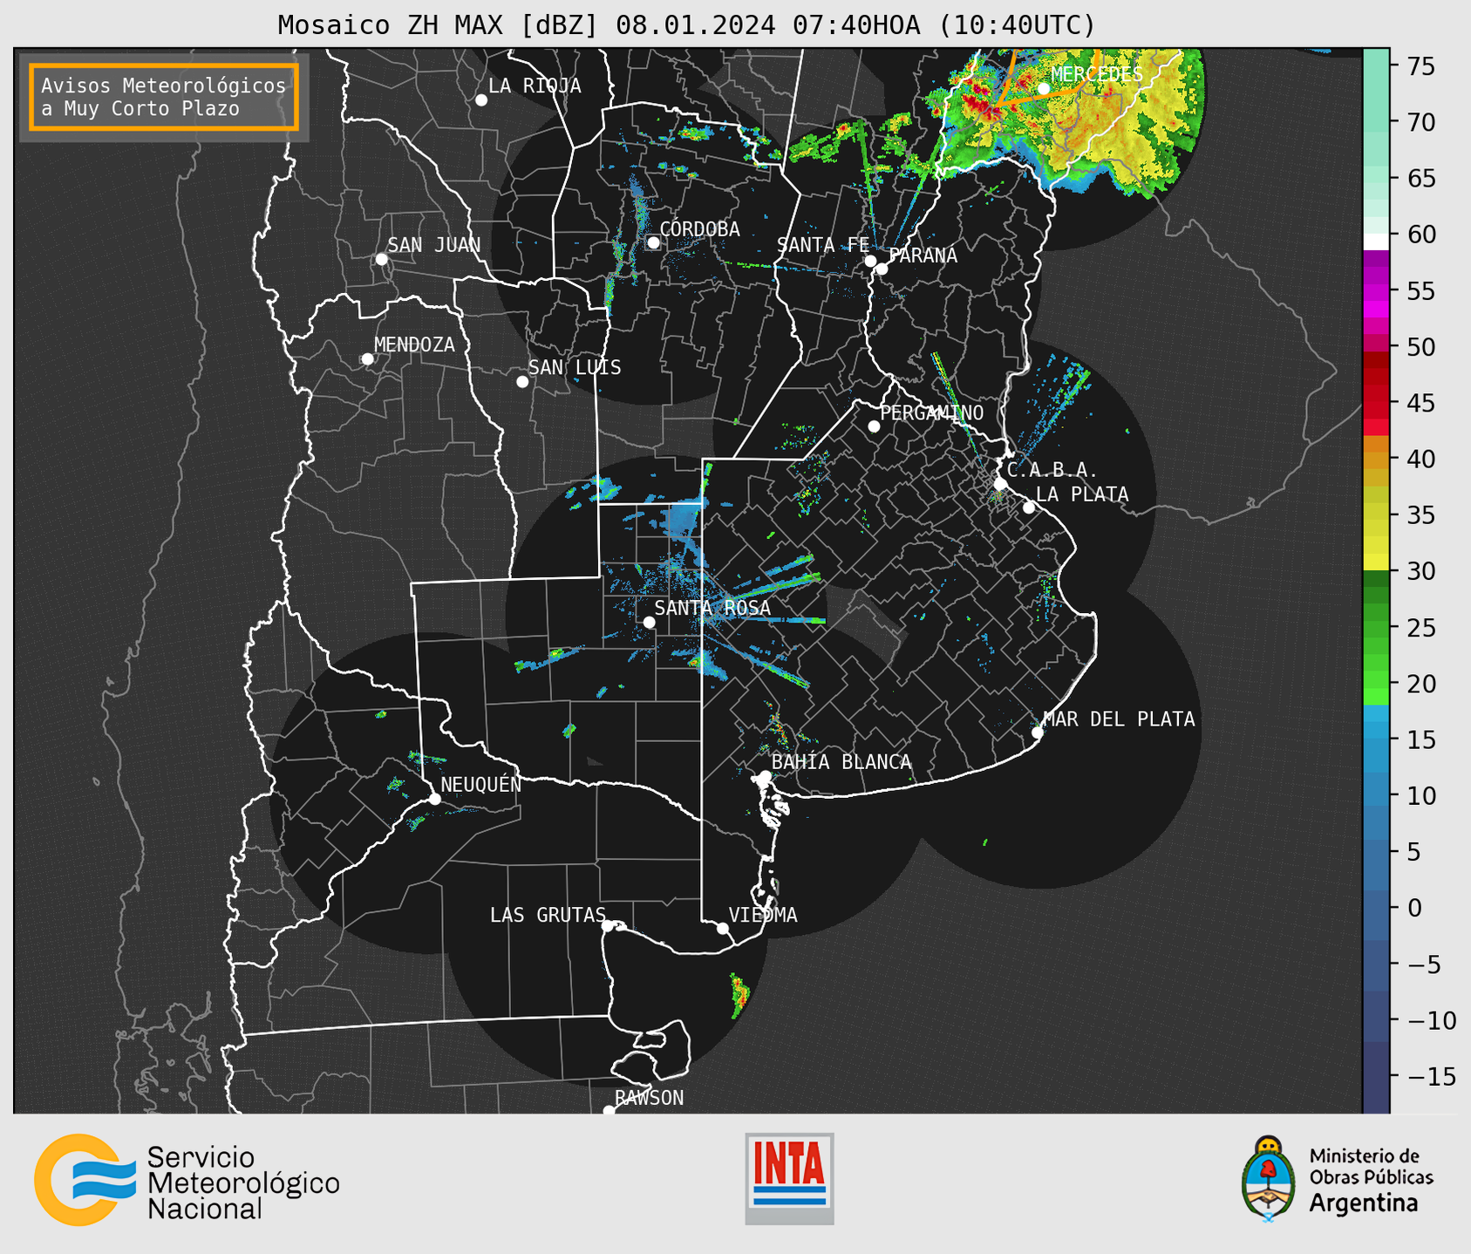
Task: Select the SANTA FE city label
Action: (x=823, y=245)
